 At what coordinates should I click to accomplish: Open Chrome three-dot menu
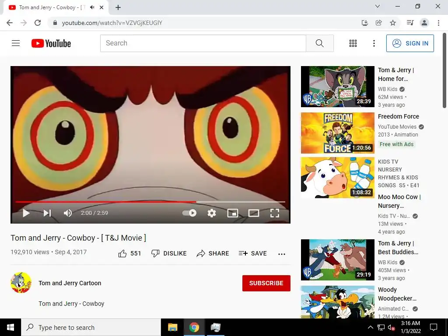point(438,23)
